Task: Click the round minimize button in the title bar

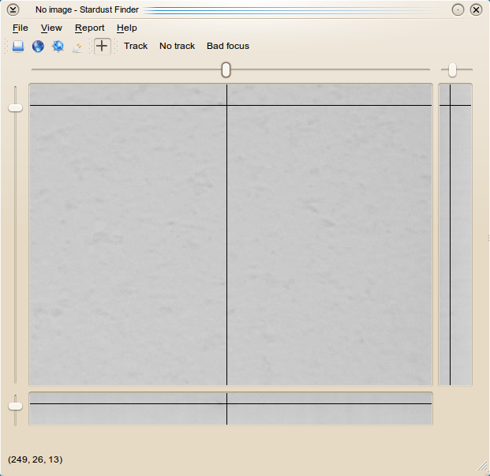Action: click(458, 9)
